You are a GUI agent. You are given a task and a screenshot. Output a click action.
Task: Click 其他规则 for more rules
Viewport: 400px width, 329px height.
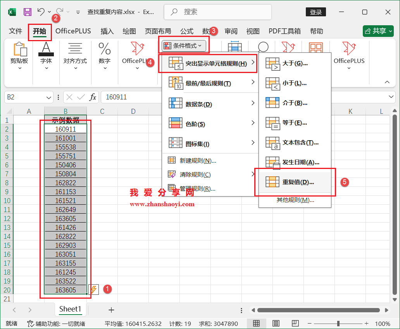(x=295, y=200)
